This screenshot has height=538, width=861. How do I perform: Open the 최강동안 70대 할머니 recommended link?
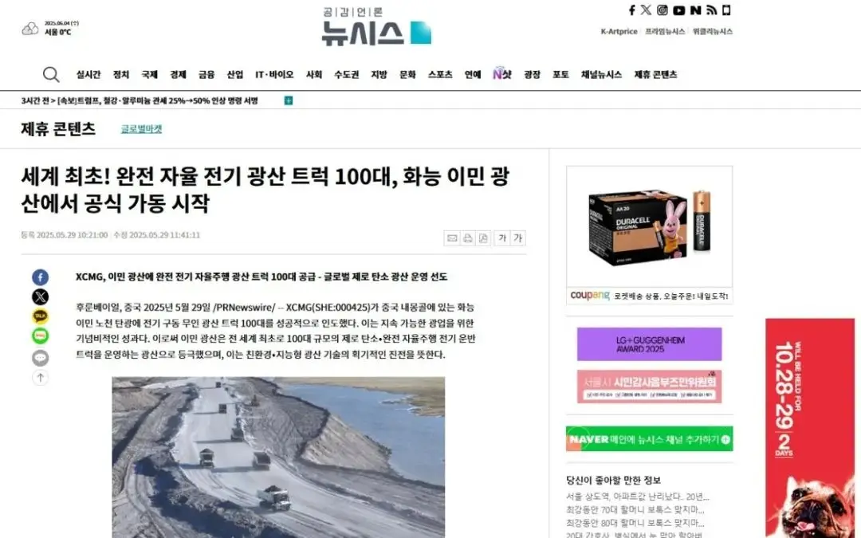[x=635, y=509]
